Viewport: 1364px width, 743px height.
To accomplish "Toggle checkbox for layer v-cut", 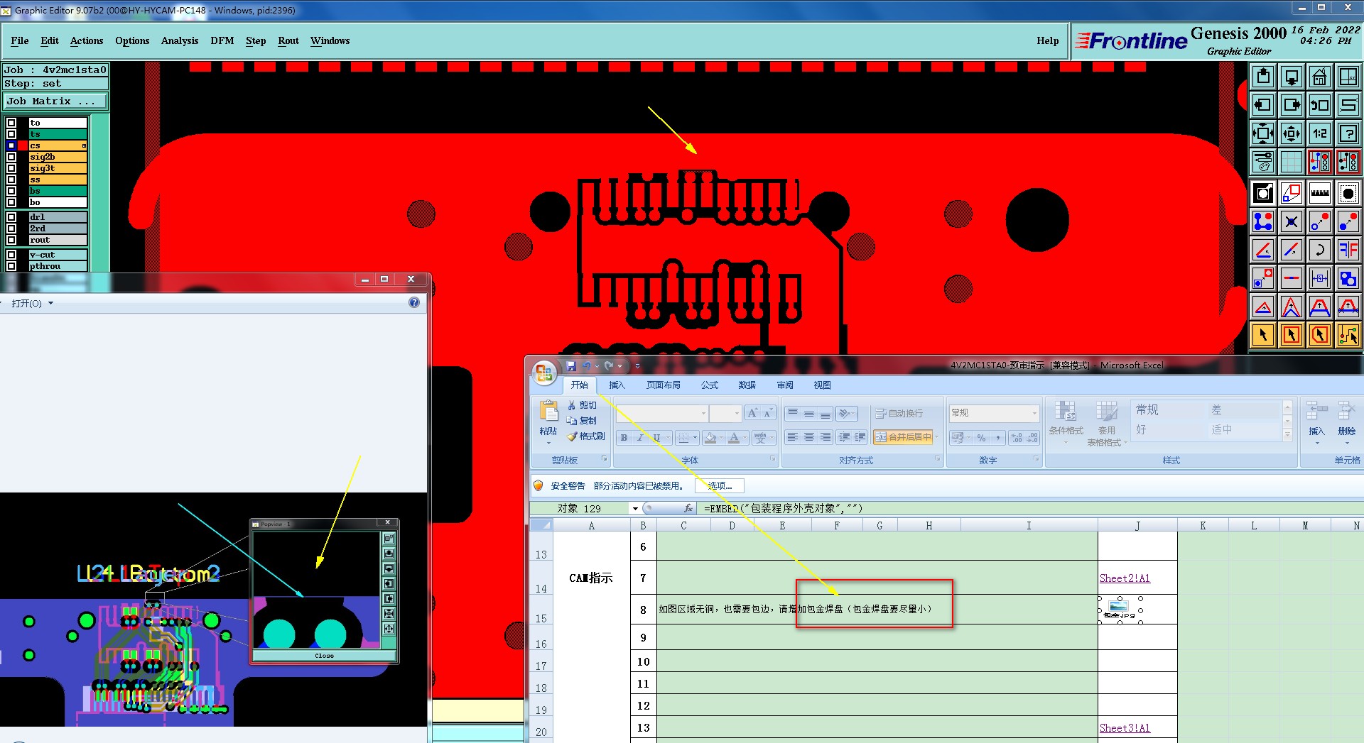I will click(11, 255).
